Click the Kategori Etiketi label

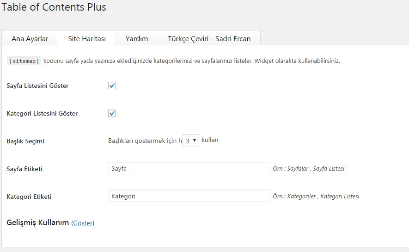[29, 197]
